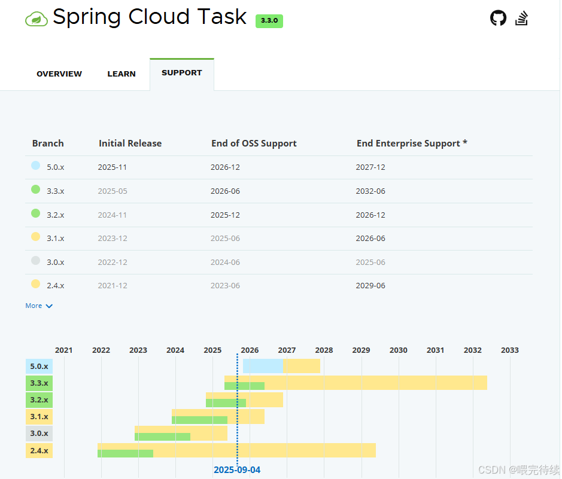The image size is (562, 479).
Task: Click the 3.1.x branch name in table
Action: coord(56,239)
